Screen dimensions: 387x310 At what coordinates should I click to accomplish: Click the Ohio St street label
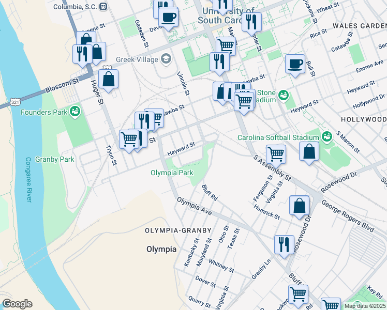coord(224,234)
